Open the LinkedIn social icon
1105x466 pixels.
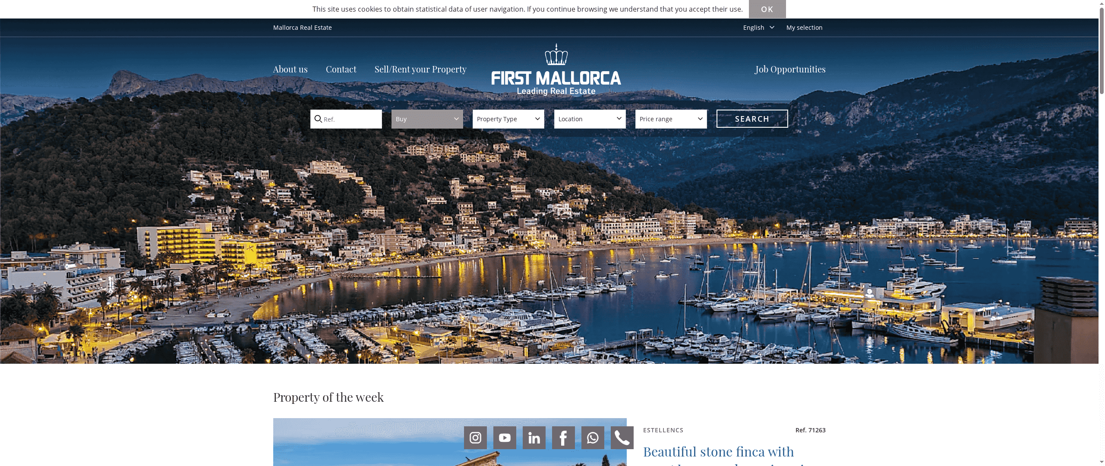click(534, 438)
